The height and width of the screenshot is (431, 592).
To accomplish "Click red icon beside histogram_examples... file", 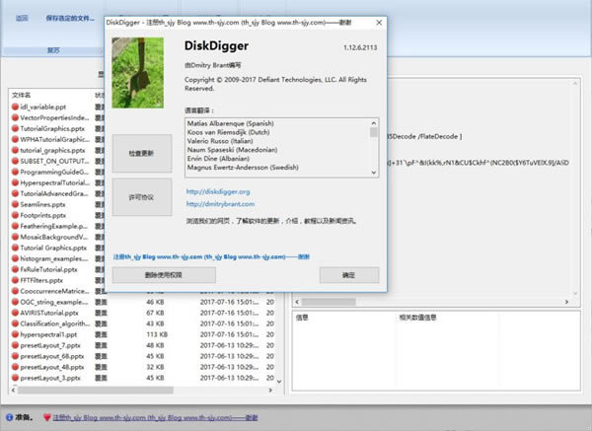I will click(15, 258).
